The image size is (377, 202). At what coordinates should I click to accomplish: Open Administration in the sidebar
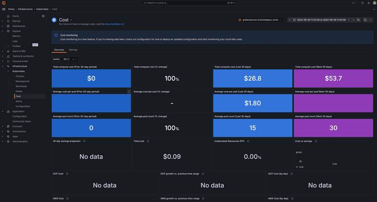(20, 141)
